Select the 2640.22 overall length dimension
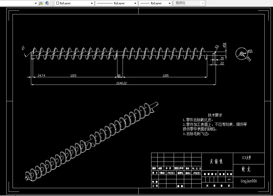The image size is (273, 196). pos(121,83)
